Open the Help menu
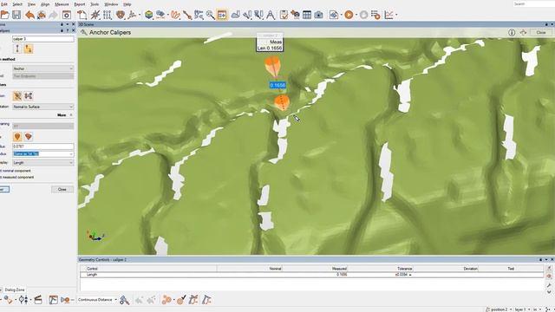This screenshot has height=312, width=555. [127, 4]
